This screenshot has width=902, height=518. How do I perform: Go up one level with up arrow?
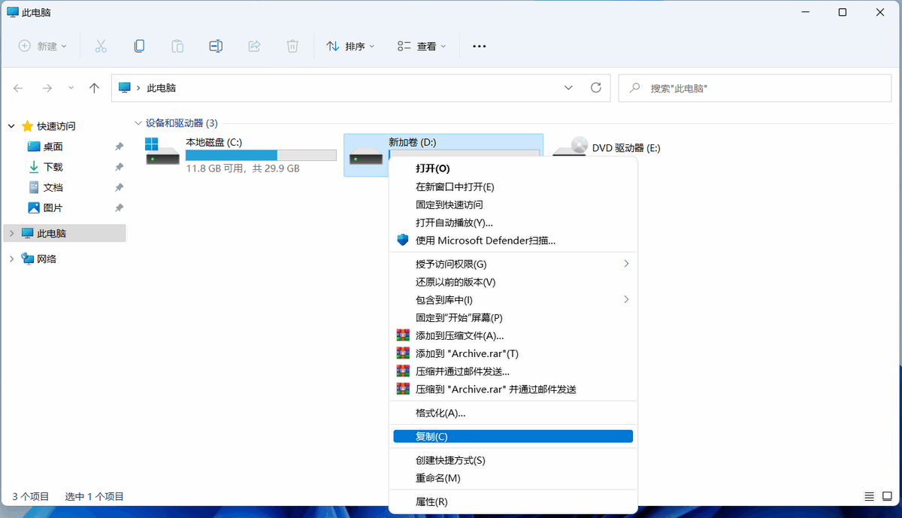[94, 88]
